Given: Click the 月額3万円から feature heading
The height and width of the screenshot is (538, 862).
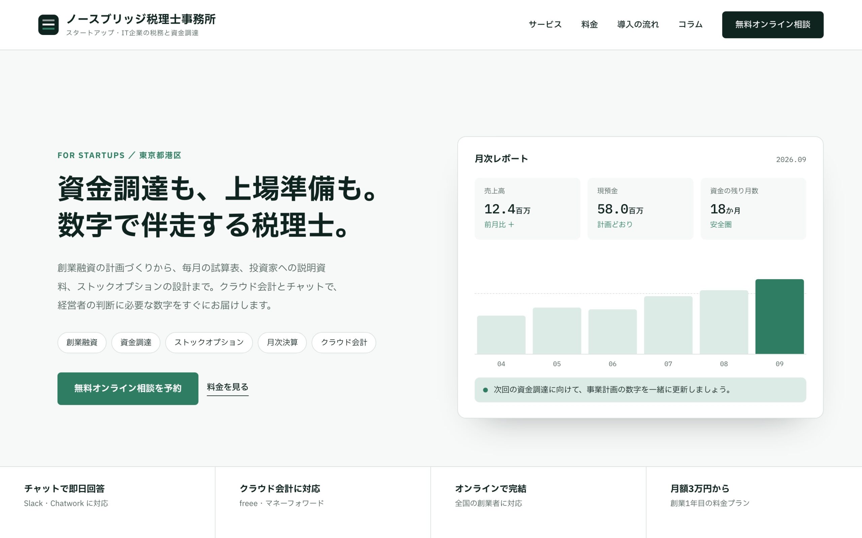Looking at the screenshot, I should click(700, 489).
